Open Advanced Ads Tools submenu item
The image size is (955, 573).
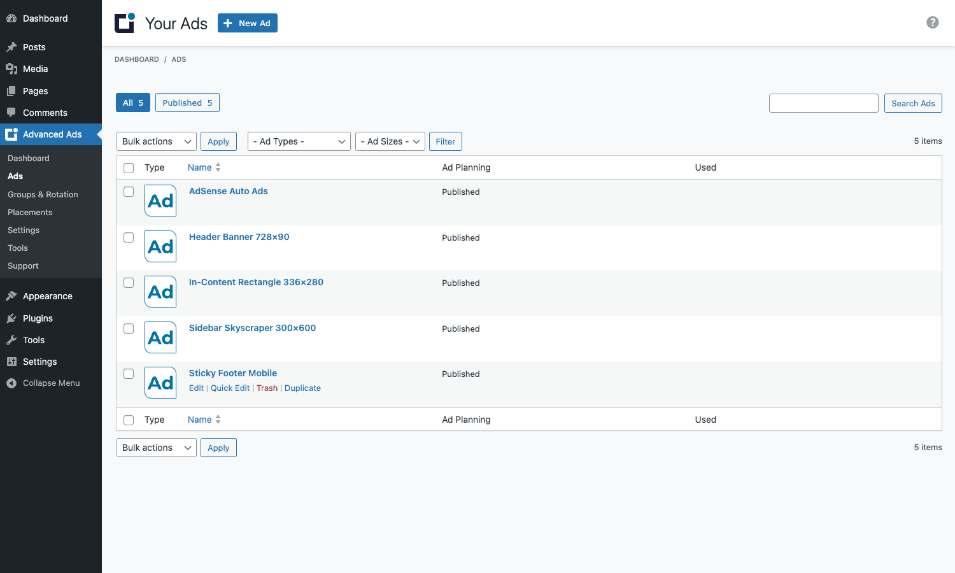18,248
